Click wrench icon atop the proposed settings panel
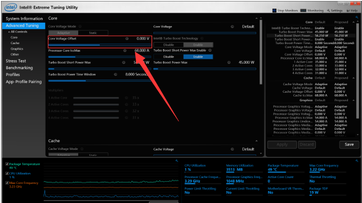This screenshot has width=362, height=203. click(356, 17)
